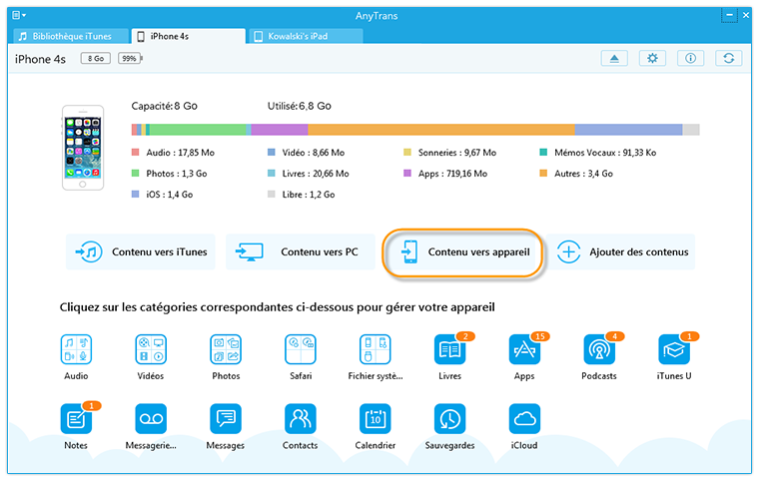Open the Calendrier category
Viewport: 759px width, 480px height.
pos(376,419)
